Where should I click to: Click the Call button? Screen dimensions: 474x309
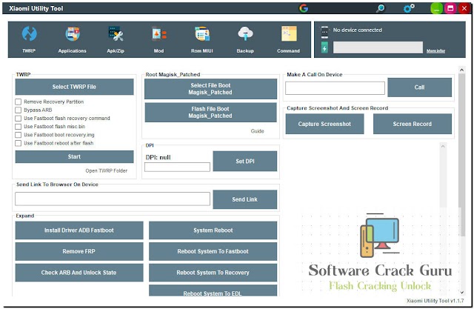click(420, 87)
